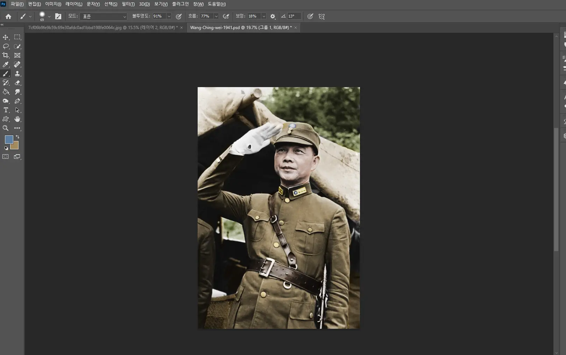This screenshot has width=566, height=355.
Task: Open the 모드 blending mode dropdown
Action: (x=104, y=16)
